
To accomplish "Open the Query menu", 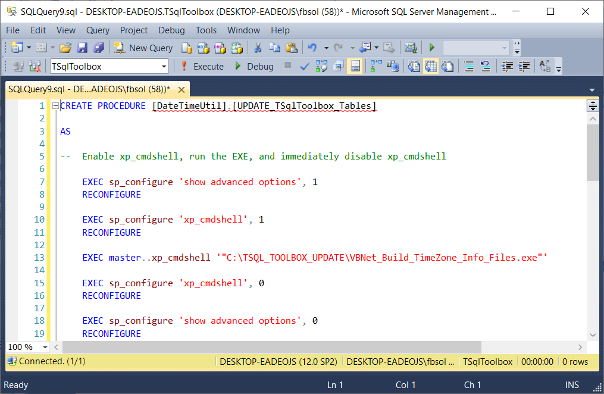I will point(98,30).
